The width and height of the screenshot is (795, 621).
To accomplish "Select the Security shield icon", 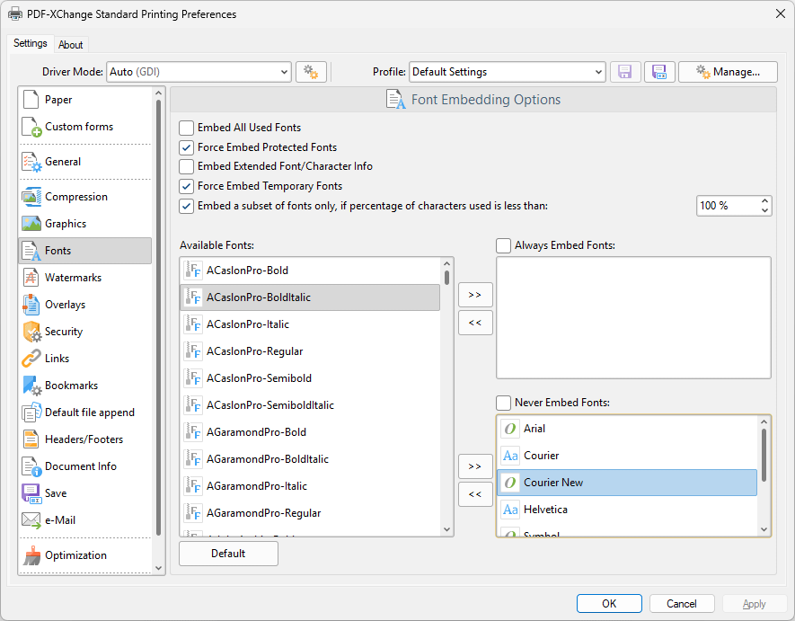I will pyautogui.click(x=31, y=332).
